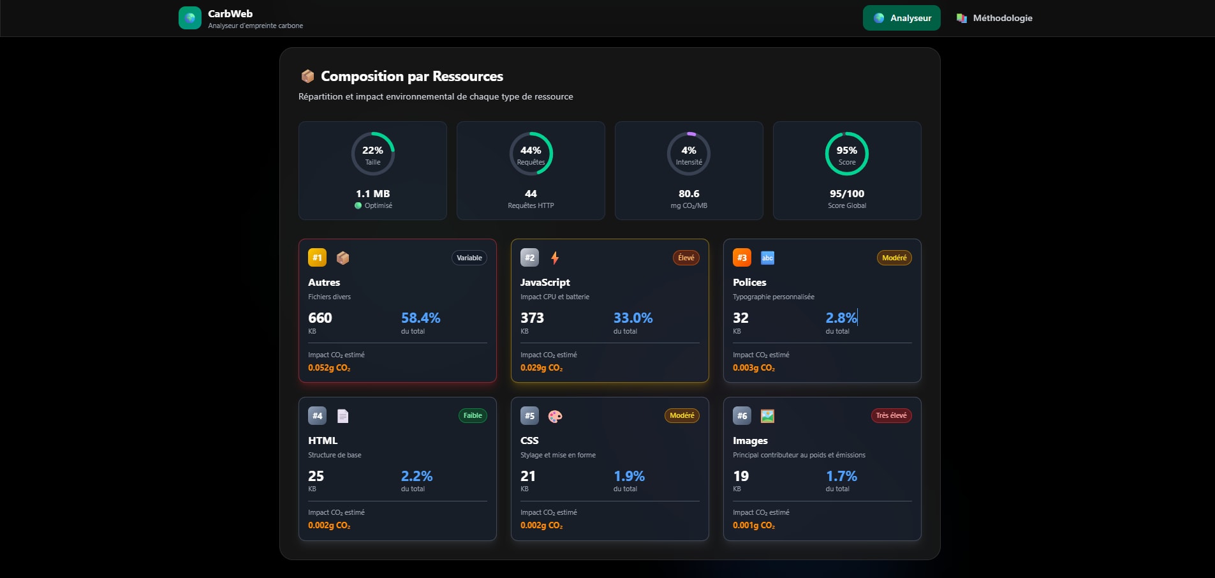Select the CSS card title
This screenshot has width=1215, height=578.
529,440
